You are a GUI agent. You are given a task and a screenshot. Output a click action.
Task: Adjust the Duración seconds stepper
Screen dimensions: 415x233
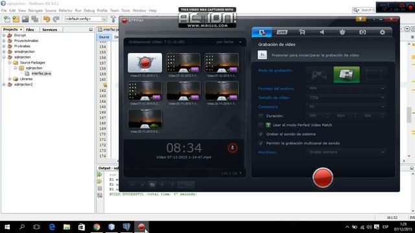point(383,116)
